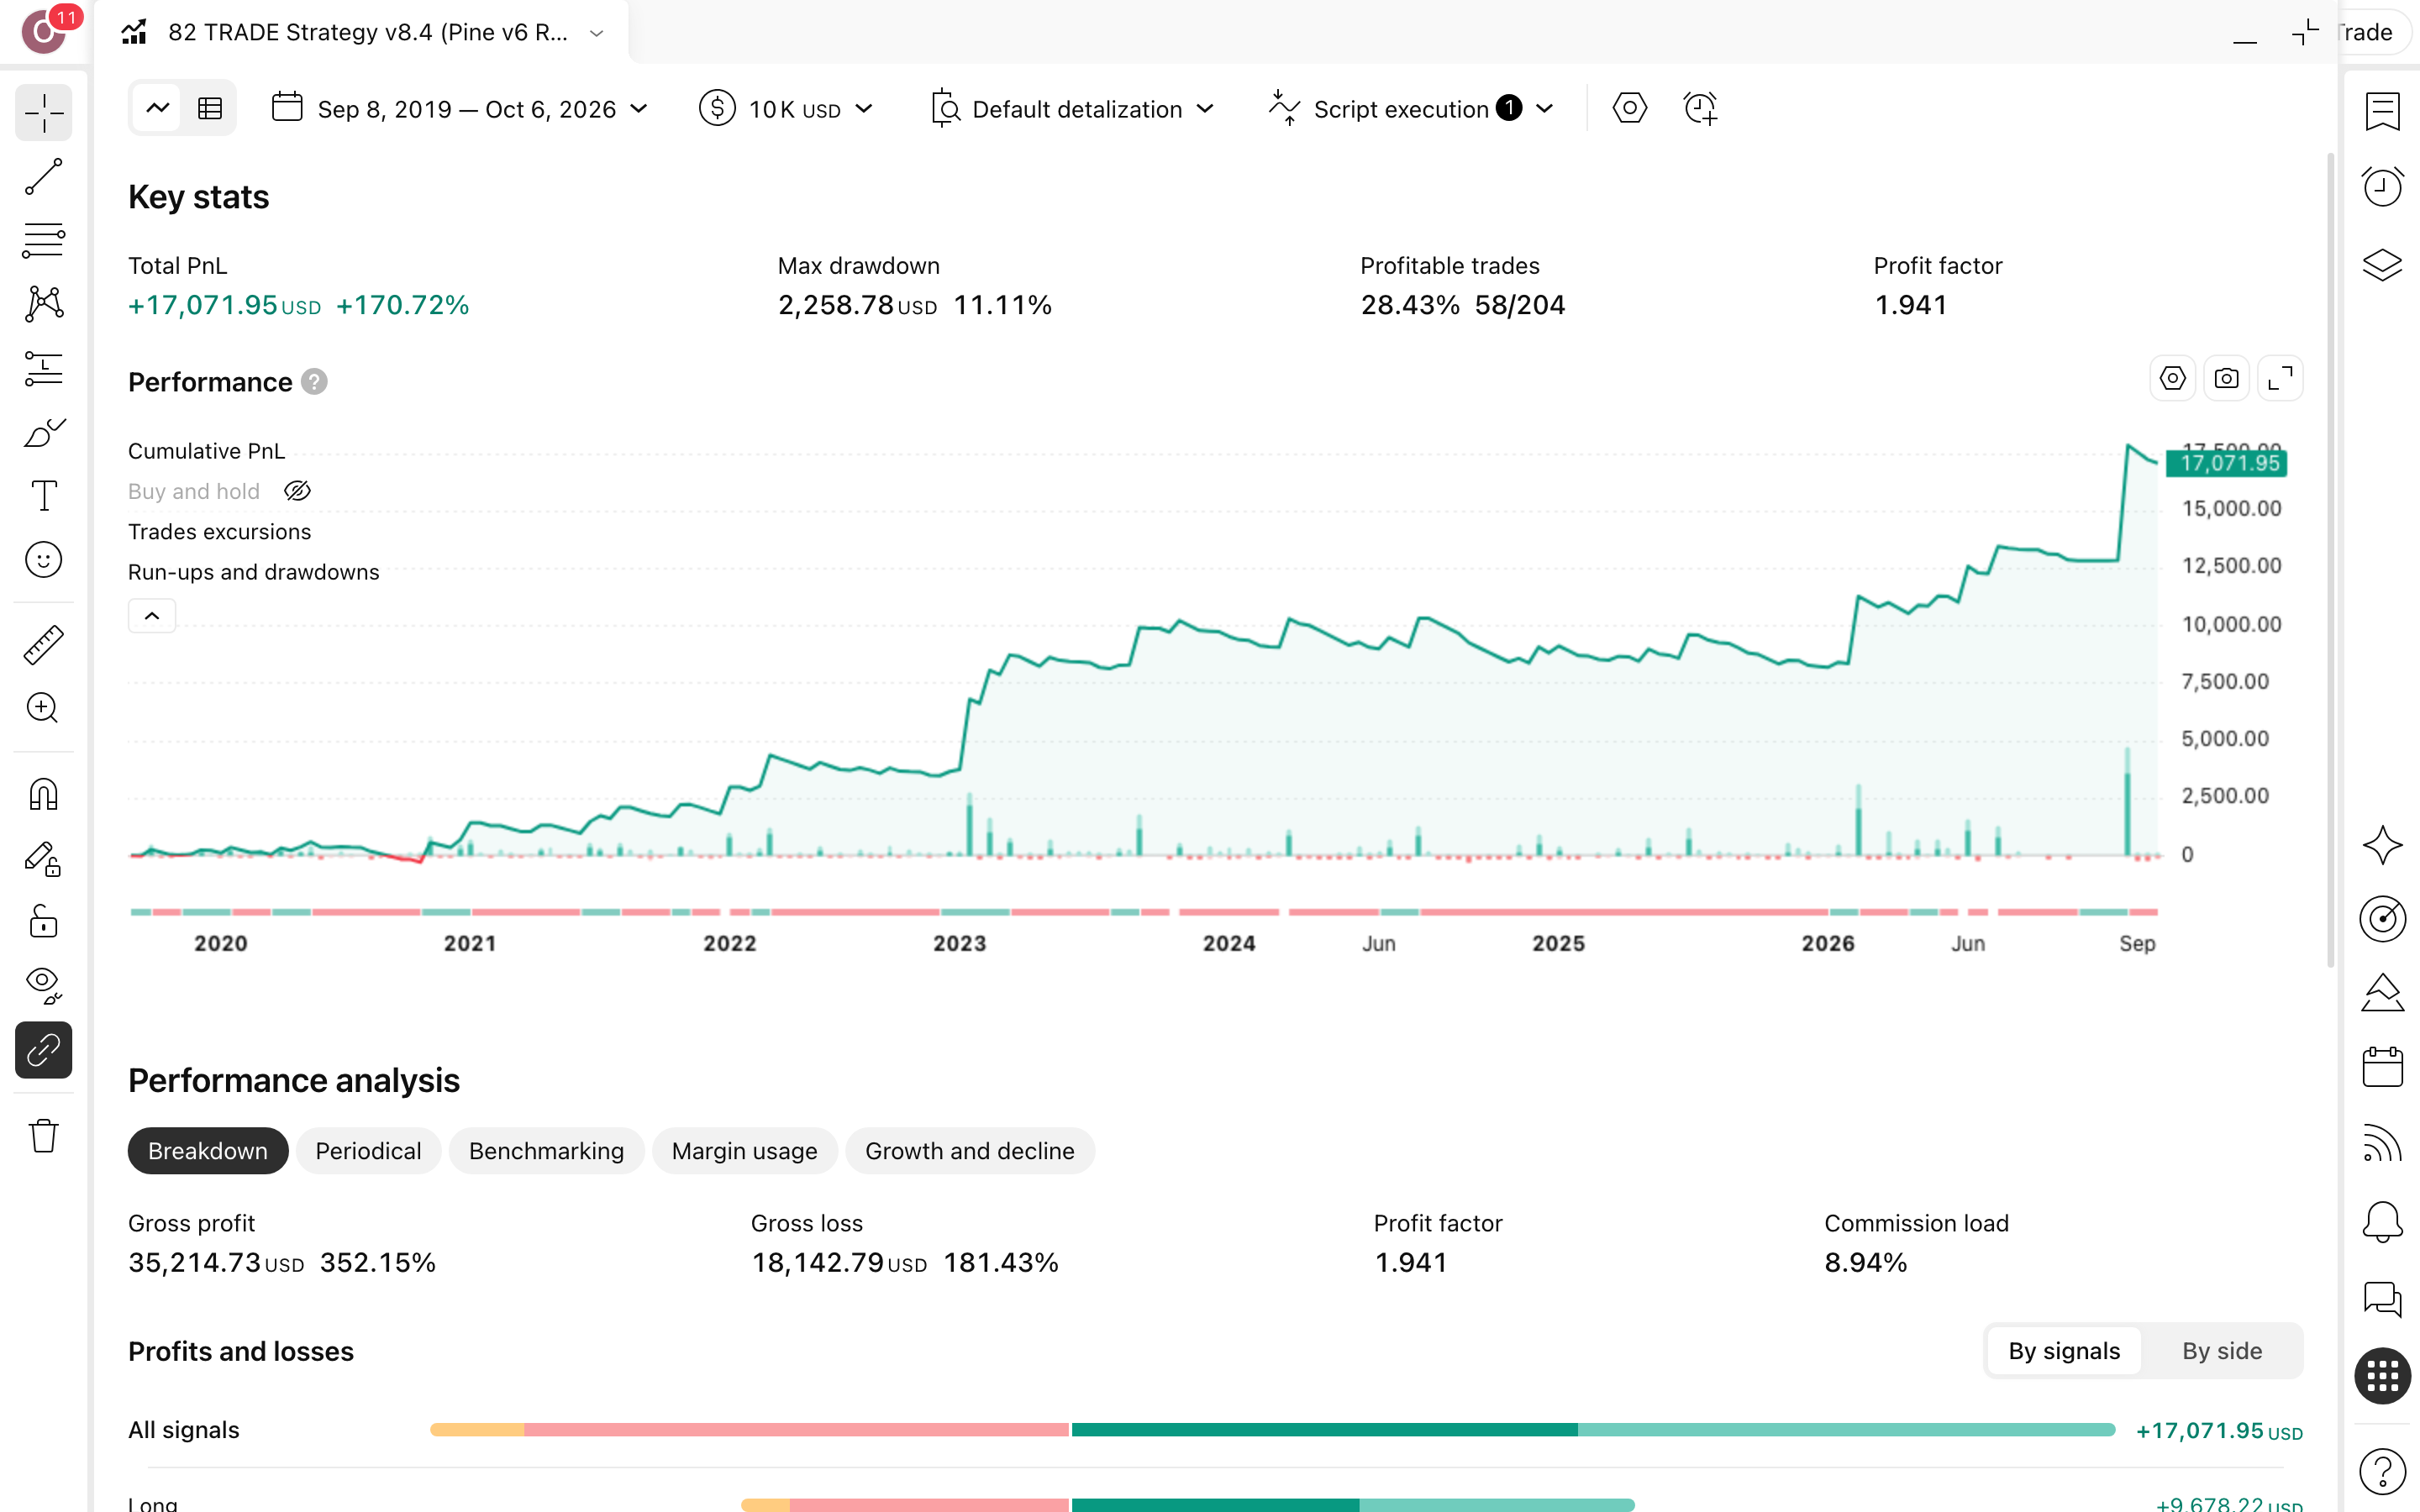Expand the Default detalization dropdown
This screenshot has width=2420, height=1512.
pyautogui.click(x=1072, y=108)
